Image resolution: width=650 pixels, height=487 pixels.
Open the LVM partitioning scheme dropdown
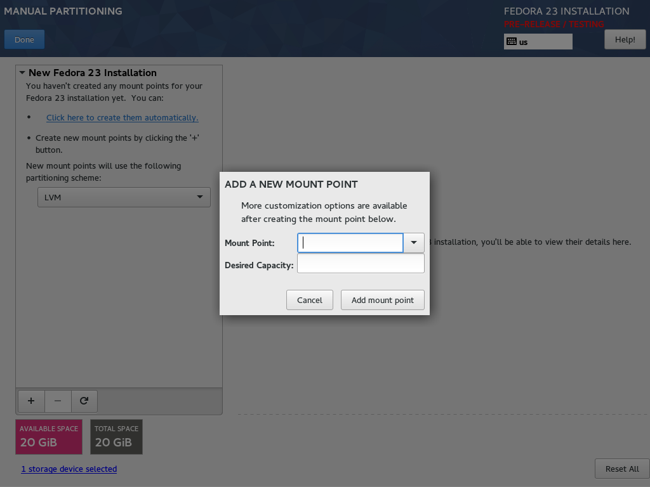pos(124,197)
